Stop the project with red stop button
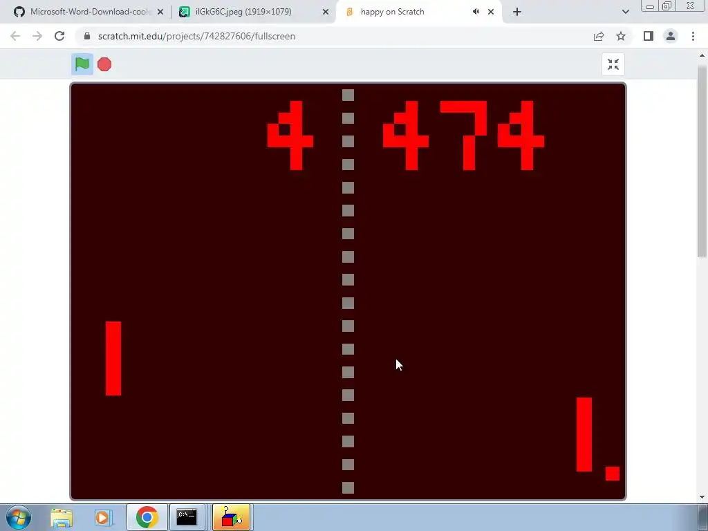This screenshot has height=531, width=708. 104,64
